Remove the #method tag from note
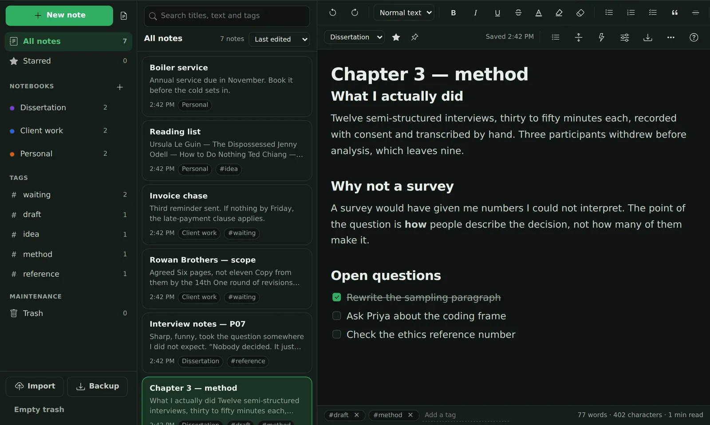 tap(410, 415)
